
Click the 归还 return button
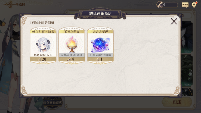pyautogui.click(x=177, y=102)
